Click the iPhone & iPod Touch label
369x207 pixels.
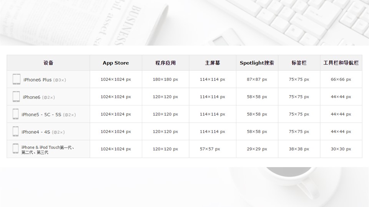[x=48, y=150]
